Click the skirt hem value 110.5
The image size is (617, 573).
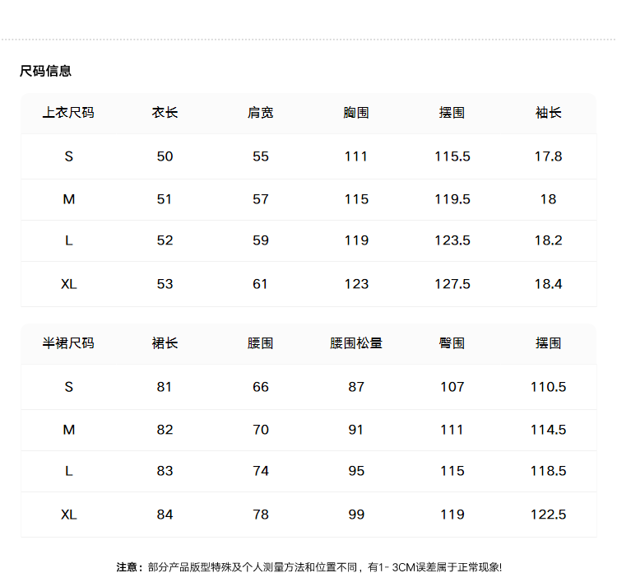(x=548, y=387)
